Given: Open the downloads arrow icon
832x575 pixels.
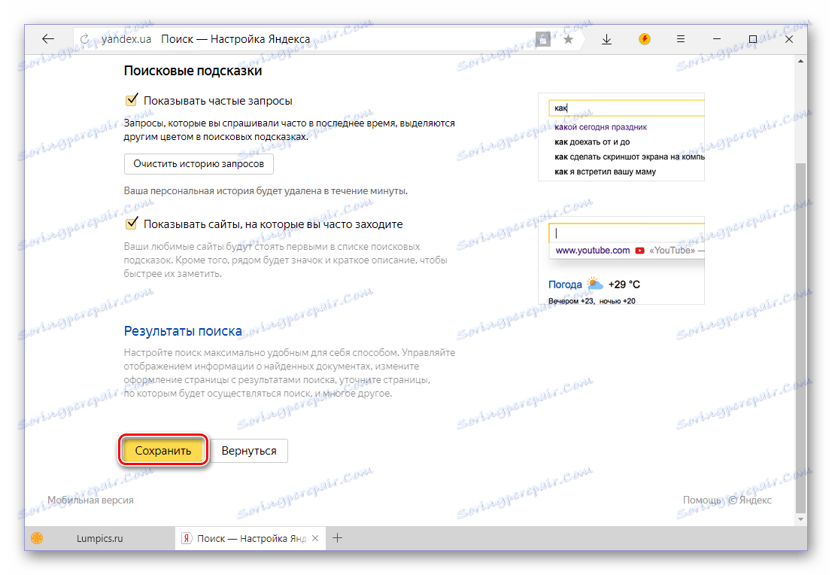Looking at the screenshot, I should pos(606,39).
